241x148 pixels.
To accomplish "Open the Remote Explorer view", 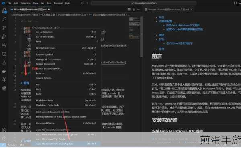I will (x=4, y=54).
